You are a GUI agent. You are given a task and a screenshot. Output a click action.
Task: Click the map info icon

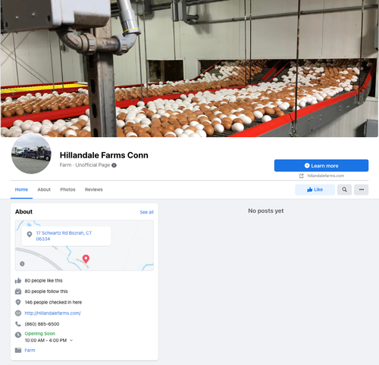[x=22, y=264]
